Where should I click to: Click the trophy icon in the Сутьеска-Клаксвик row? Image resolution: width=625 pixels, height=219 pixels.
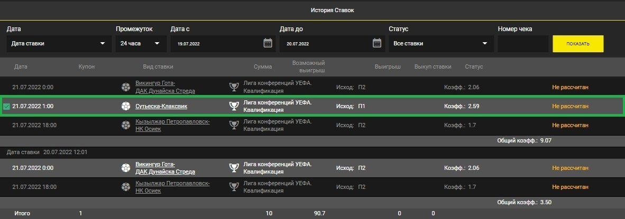point(233,106)
